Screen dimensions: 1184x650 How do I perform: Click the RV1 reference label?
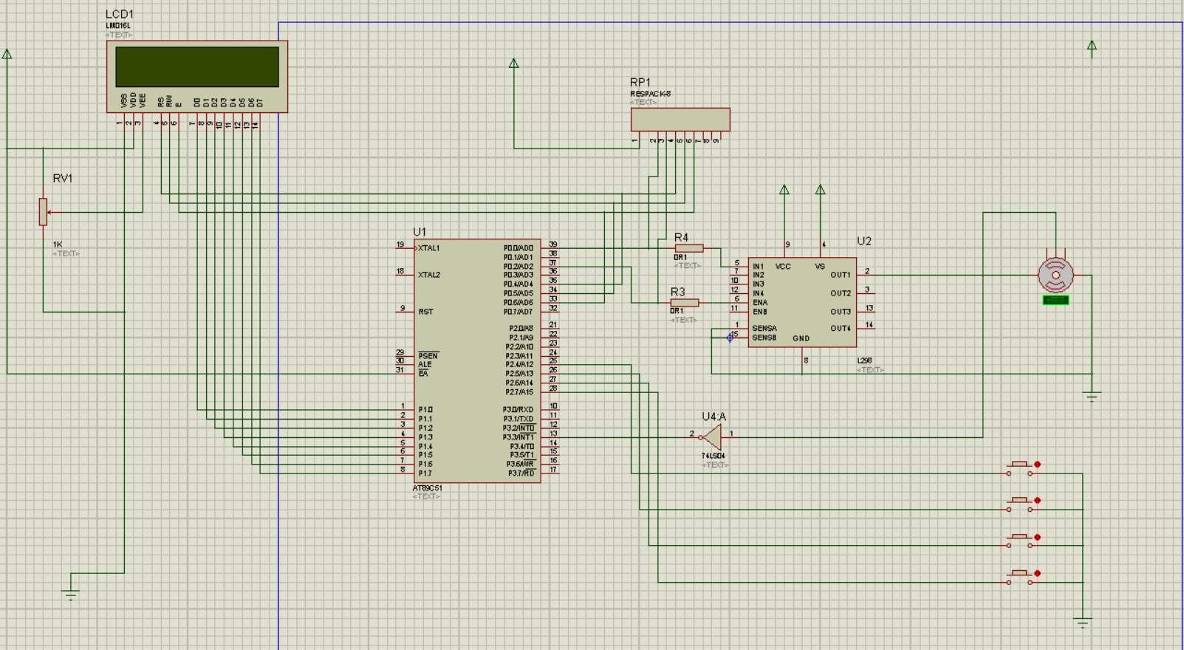point(63,179)
